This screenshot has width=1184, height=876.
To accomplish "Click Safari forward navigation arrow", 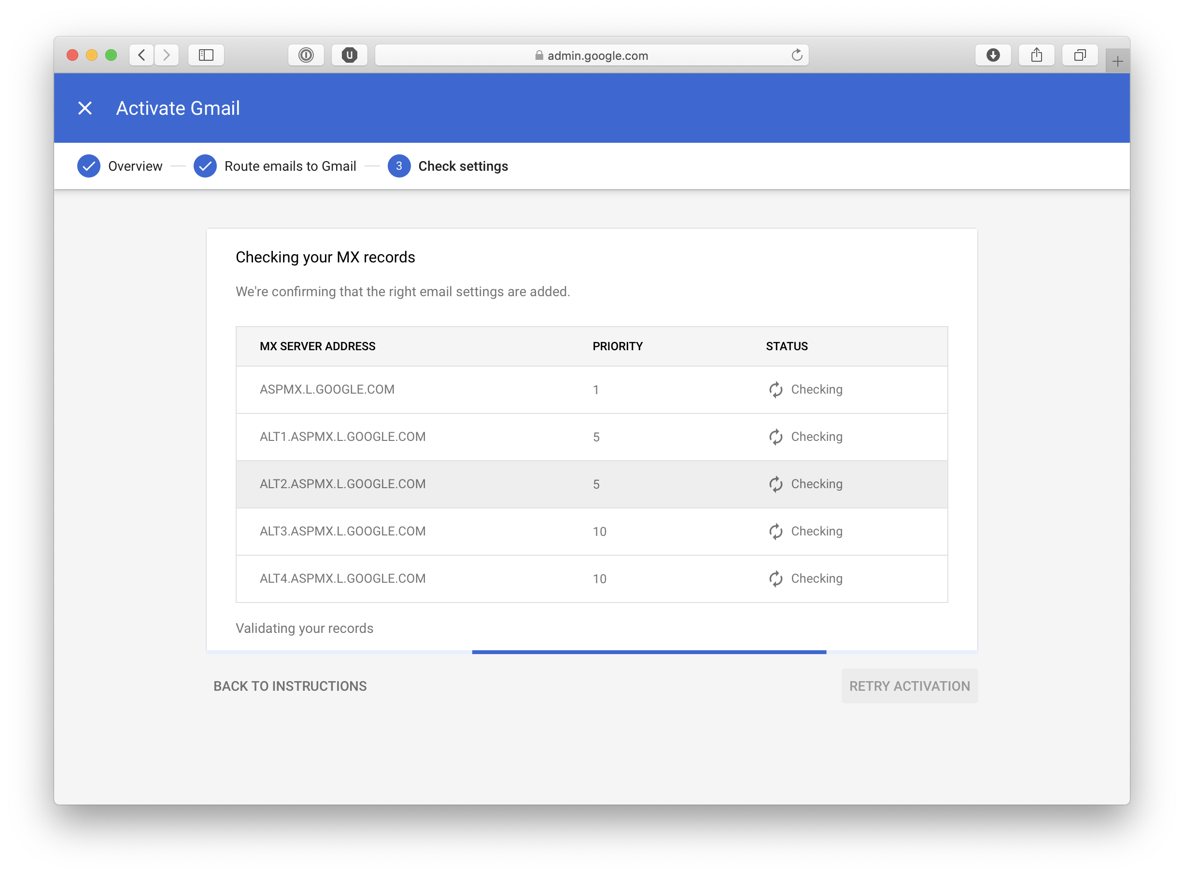I will pyautogui.click(x=167, y=55).
